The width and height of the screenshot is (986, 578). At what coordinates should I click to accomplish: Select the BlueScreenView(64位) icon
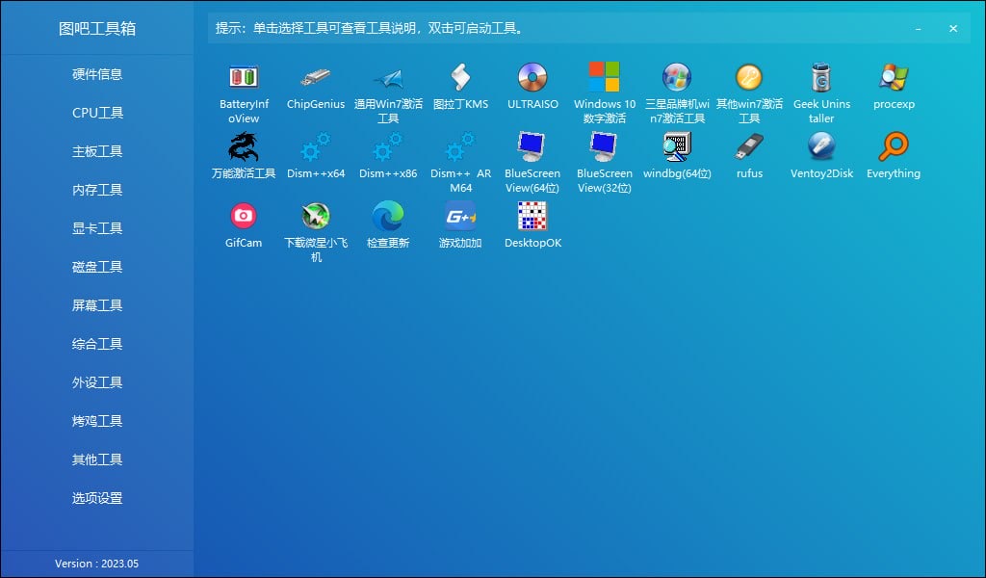(x=532, y=147)
